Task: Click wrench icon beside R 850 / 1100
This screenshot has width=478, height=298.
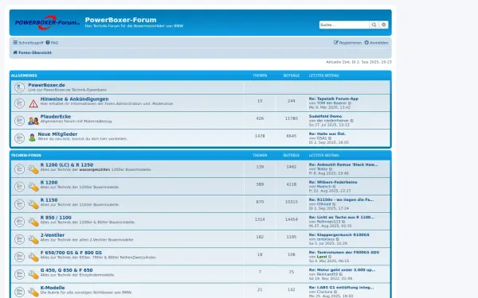Action: click(x=33, y=222)
